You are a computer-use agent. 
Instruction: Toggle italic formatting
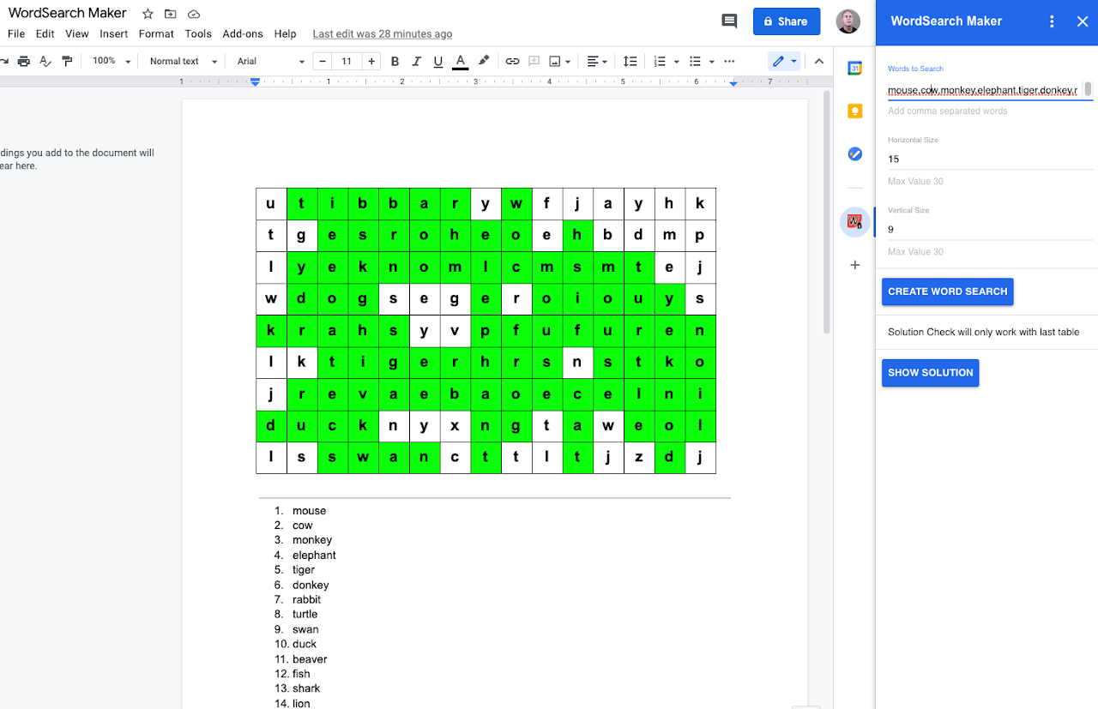click(x=416, y=61)
